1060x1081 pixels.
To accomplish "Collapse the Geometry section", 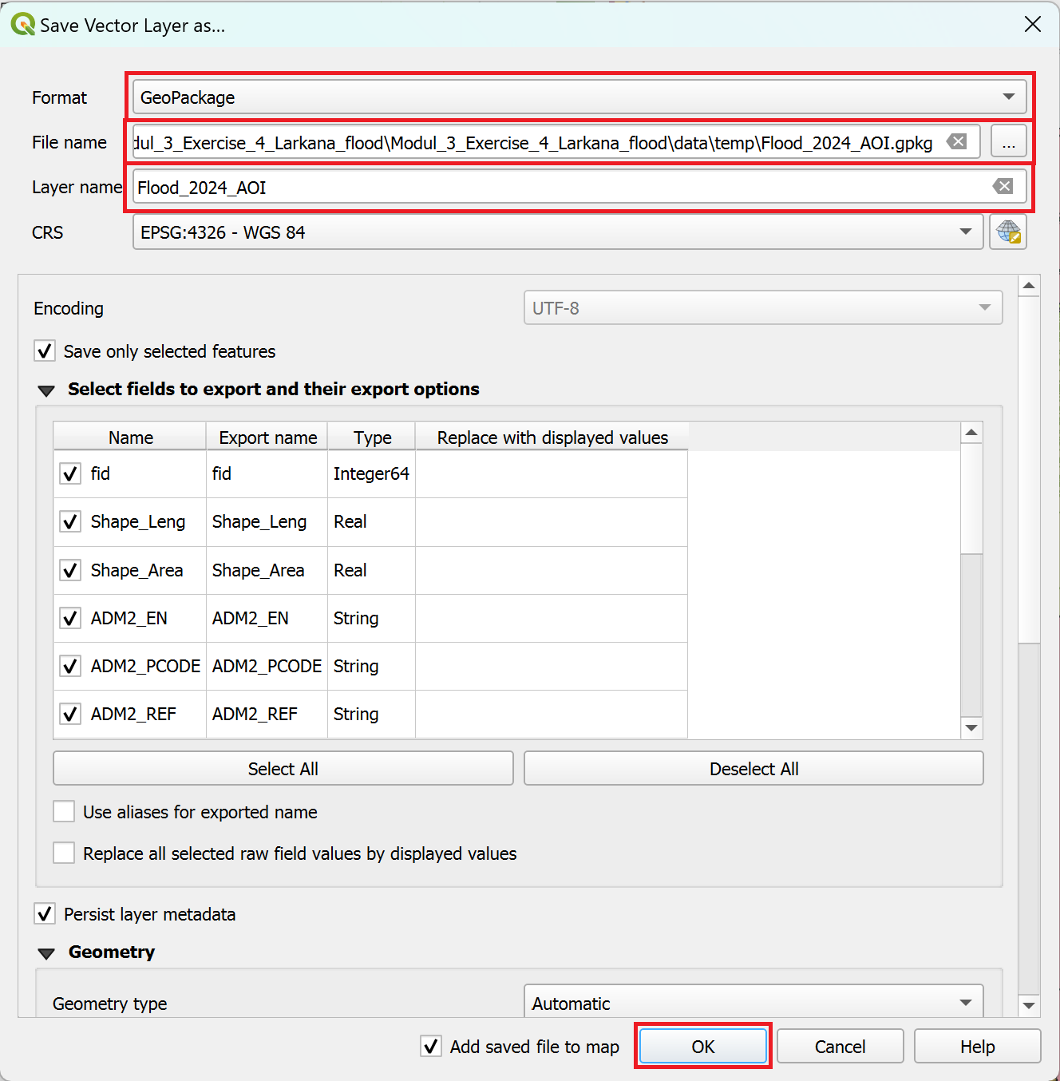I will coord(46,953).
